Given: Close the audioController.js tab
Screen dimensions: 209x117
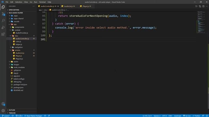Looking at the screenshot, I should pyautogui.click(x=58, y=6).
